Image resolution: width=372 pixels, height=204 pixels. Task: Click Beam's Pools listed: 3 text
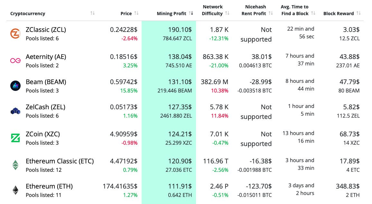[x=42, y=91]
